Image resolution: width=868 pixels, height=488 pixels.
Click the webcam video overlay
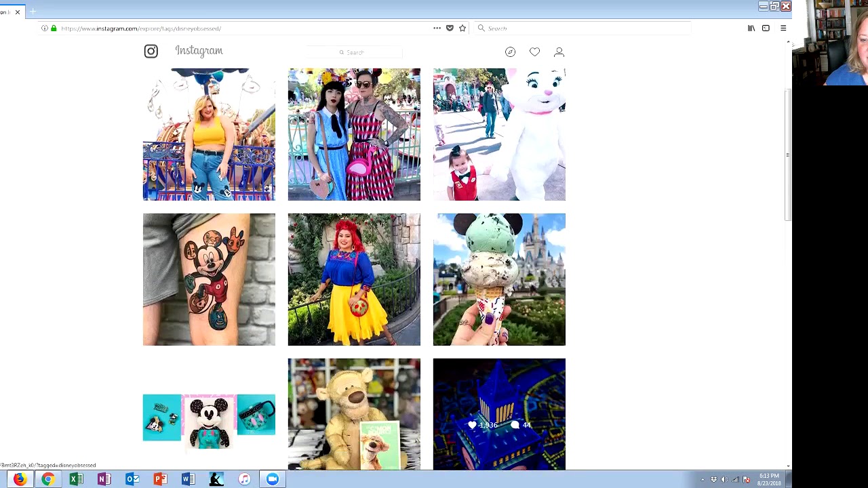[x=830, y=43]
